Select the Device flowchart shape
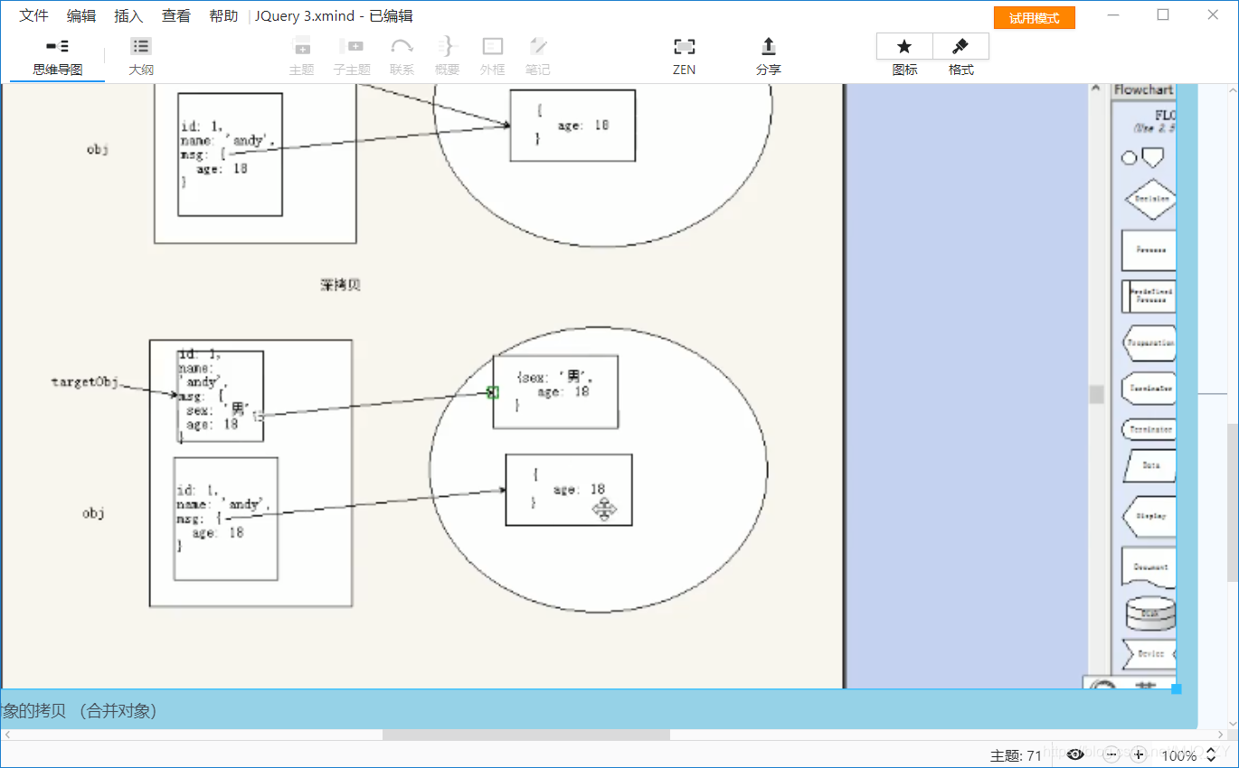Image resolution: width=1239 pixels, height=768 pixels. [1149, 653]
